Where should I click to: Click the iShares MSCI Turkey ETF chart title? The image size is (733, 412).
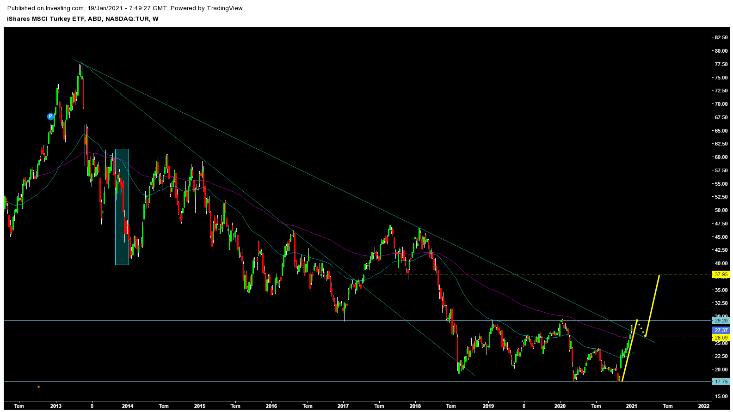point(83,19)
